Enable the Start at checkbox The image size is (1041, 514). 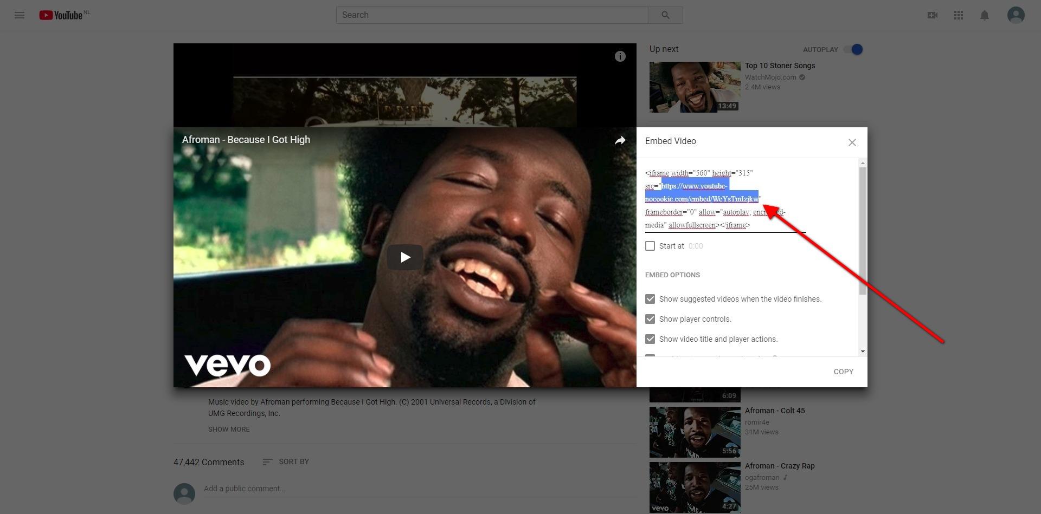point(650,246)
